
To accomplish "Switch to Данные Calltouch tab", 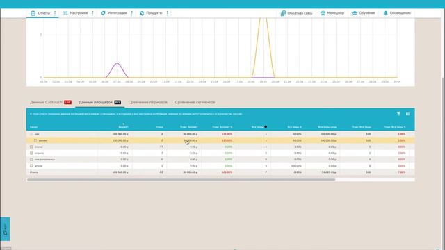I will click(x=51, y=102).
